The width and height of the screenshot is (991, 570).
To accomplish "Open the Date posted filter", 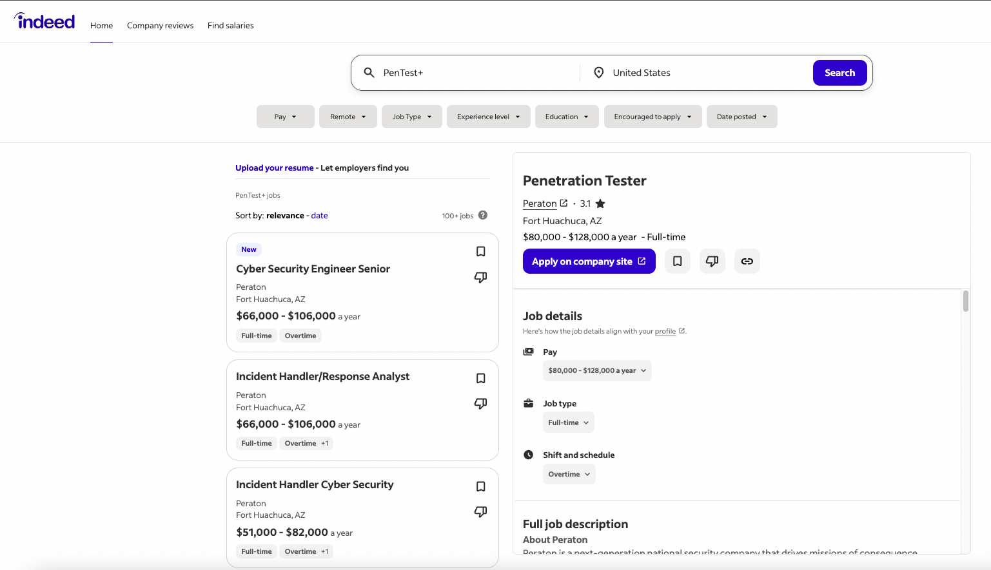I will click(x=741, y=117).
